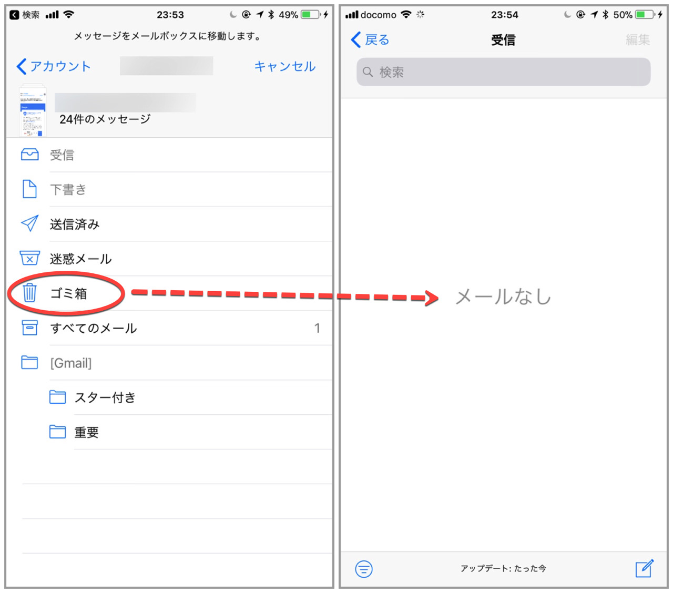
Task: Choose the 迷惑メール mailbox label
Action: click(x=80, y=259)
